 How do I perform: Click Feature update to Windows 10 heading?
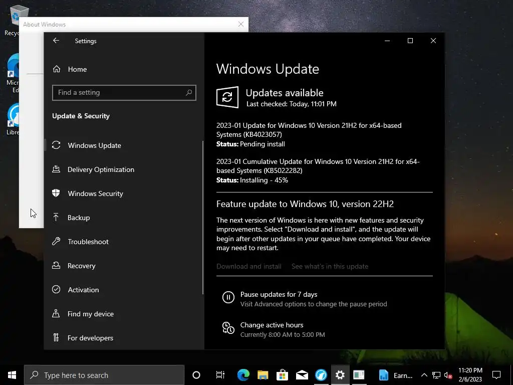305,204
